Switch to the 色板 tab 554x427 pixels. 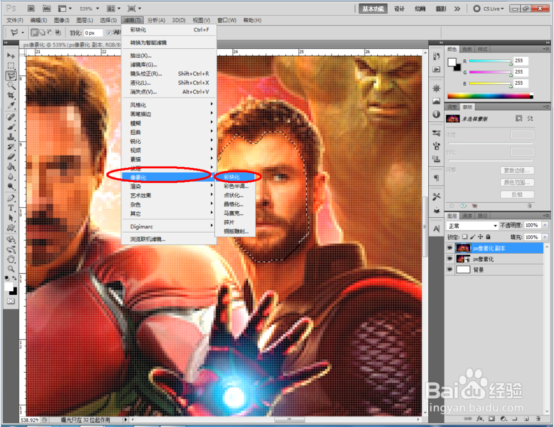(x=467, y=49)
